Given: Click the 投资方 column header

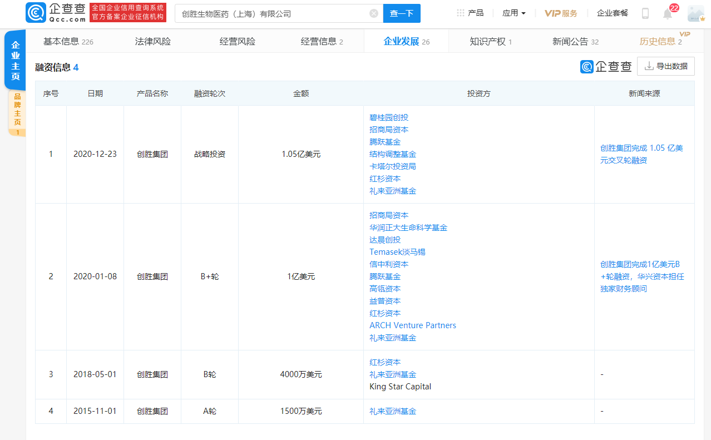Looking at the screenshot, I should coord(479,93).
